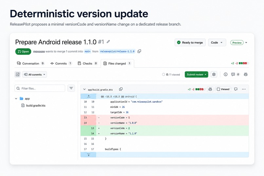Image resolution: width=264 pixels, height=176 pixels.
Task: Mark build.gradle.kts as Viewed
Action: (x=223, y=89)
